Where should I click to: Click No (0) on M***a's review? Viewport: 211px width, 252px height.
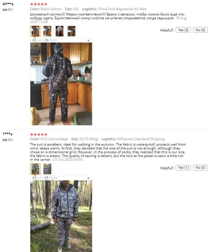click(201, 30)
